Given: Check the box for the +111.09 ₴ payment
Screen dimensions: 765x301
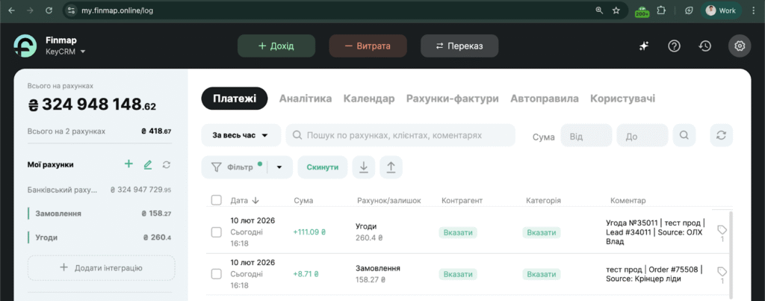Looking at the screenshot, I should click(x=217, y=232).
